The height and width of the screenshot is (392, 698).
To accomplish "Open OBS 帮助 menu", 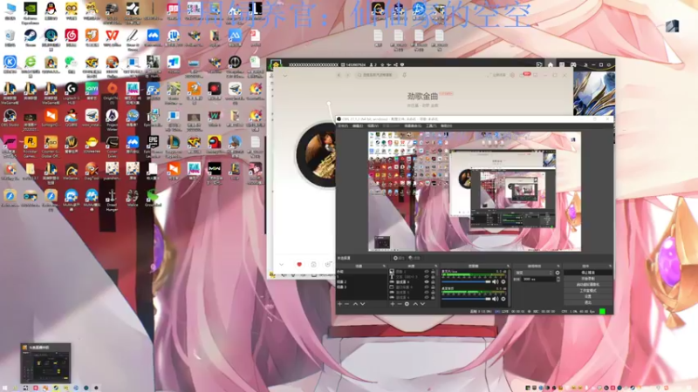I will pyautogui.click(x=446, y=126).
